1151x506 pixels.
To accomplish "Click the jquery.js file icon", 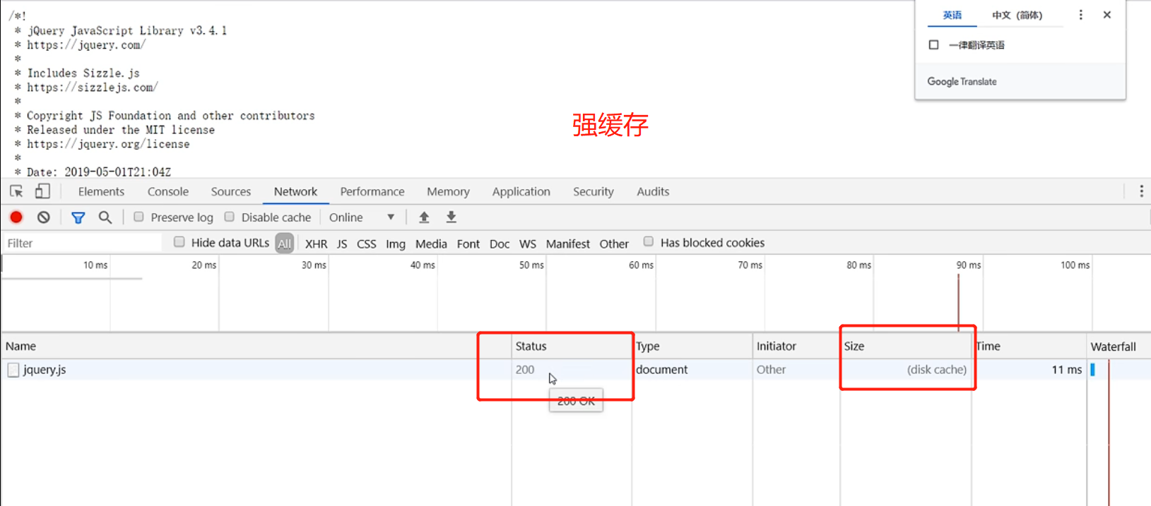I will [x=13, y=370].
